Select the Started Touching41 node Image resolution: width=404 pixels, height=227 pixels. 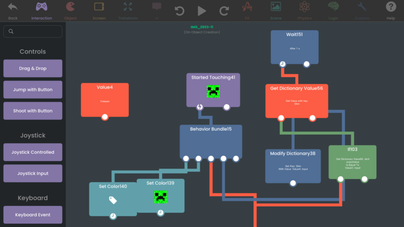(213, 90)
